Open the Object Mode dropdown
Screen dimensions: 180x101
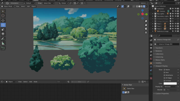8,6
